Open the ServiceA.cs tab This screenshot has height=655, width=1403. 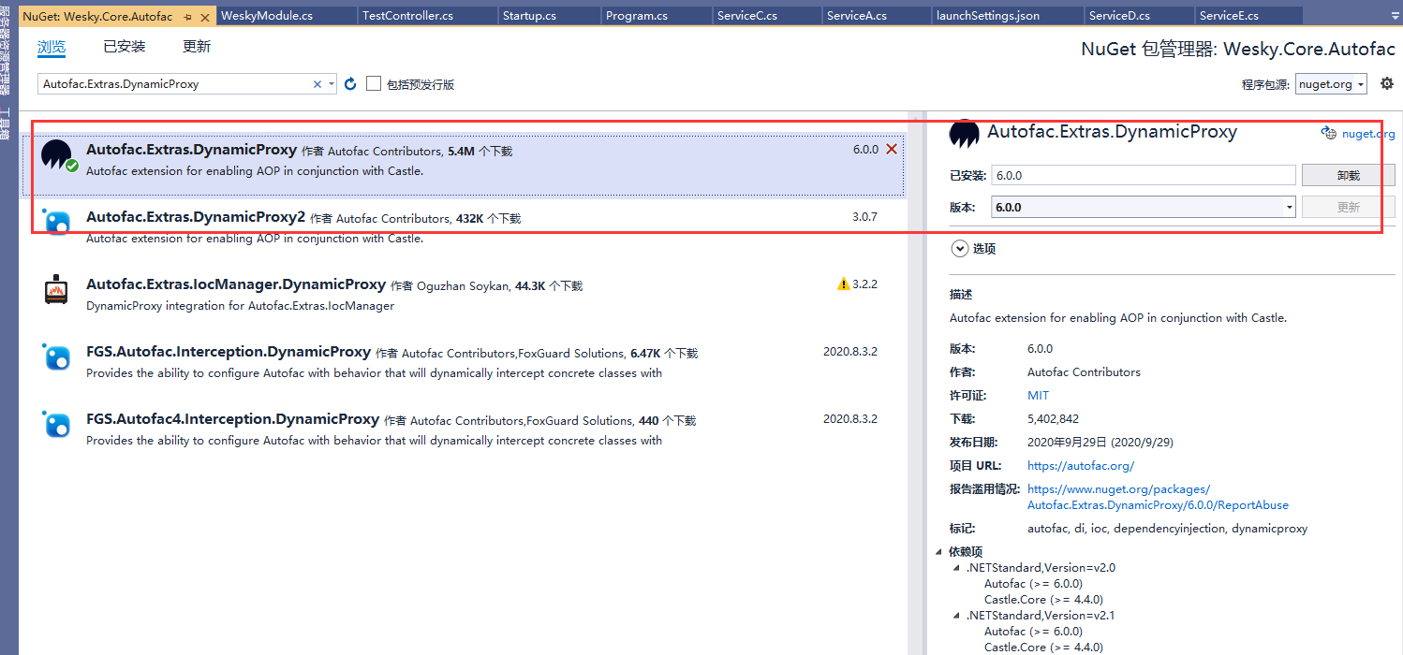point(878,16)
